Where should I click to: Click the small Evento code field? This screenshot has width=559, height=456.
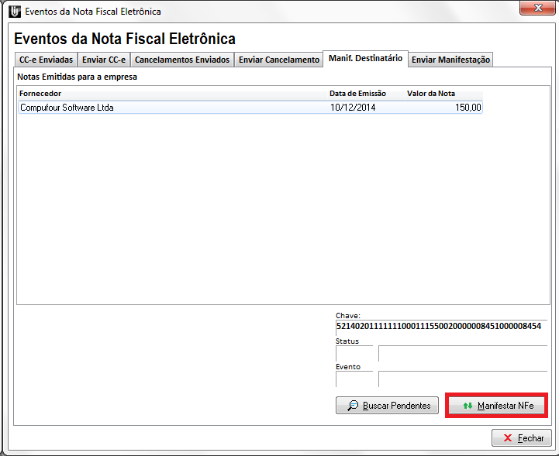pos(354,379)
